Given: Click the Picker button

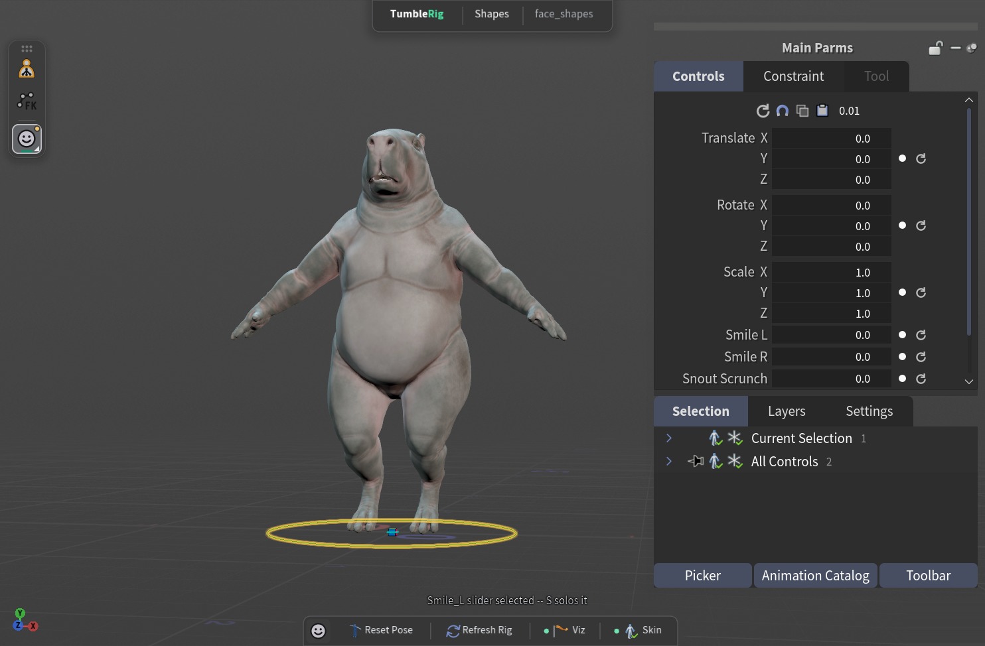Looking at the screenshot, I should pos(703,575).
